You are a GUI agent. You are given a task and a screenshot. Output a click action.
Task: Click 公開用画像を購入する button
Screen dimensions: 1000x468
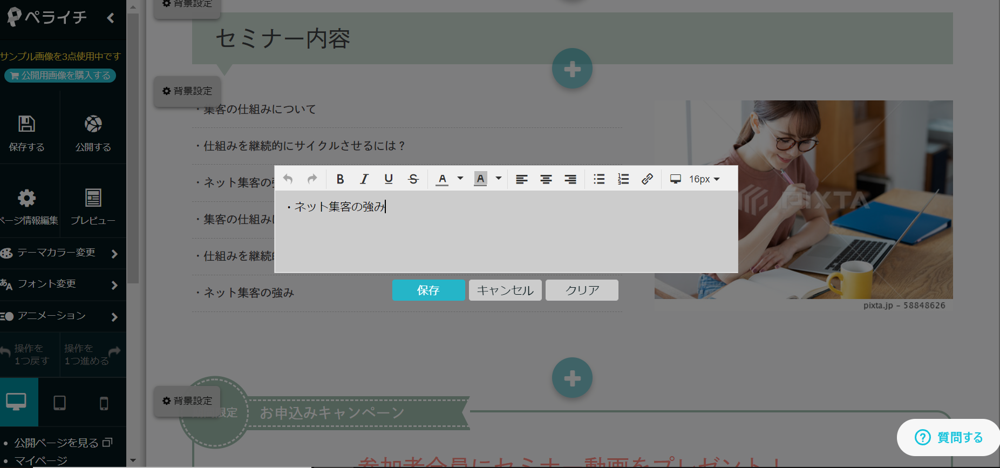click(60, 76)
